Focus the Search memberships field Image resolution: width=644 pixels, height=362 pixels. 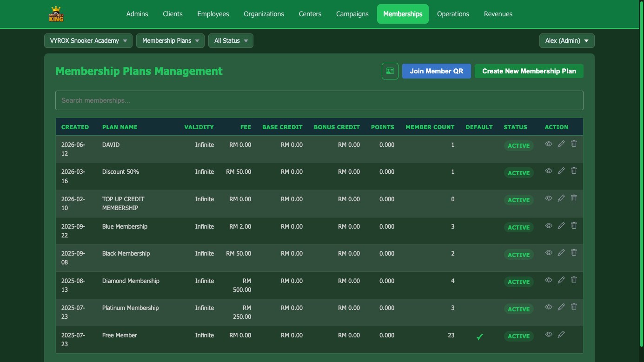coord(319,100)
